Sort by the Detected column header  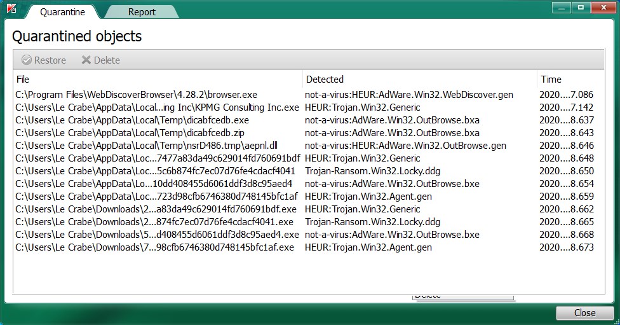pos(420,79)
